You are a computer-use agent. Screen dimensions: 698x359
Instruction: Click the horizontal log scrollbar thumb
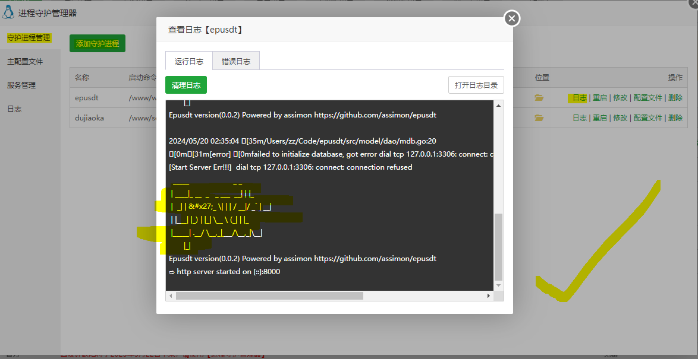tap(269, 296)
